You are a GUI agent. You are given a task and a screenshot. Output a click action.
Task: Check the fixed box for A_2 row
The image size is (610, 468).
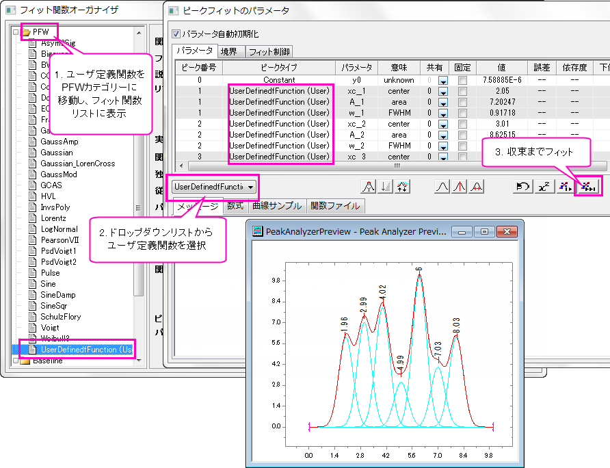click(x=462, y=135)
